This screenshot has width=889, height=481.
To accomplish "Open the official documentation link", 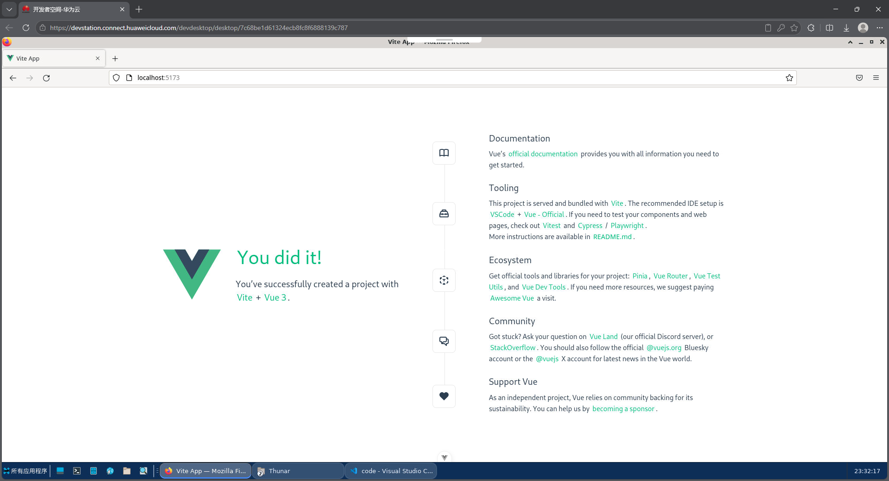I will 543,154.
